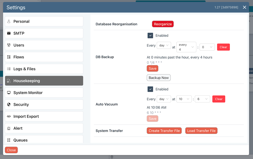Image resolution: width=253 pixels, height=159 pixels.
Task: Disable DB Backup via Enabled checkbox
Action: tap(150, 35)
